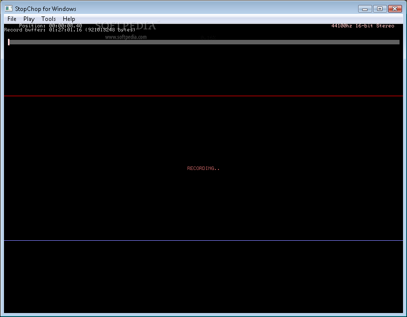Click the gray position progress bar

tap(204, 42)
